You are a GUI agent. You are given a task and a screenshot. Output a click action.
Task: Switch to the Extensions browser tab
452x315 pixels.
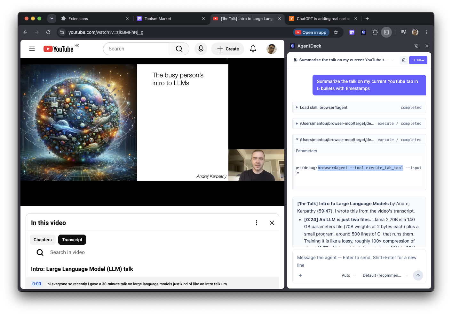(x=95, y=19)
